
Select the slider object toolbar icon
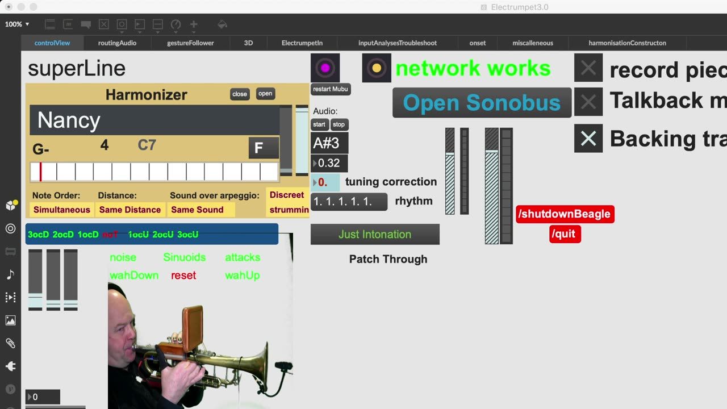pos(158,24)
